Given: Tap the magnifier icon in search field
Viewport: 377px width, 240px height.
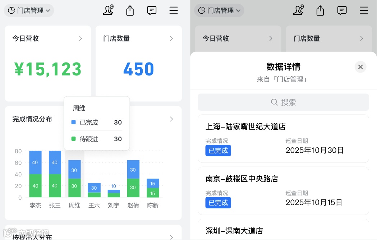Looking at the screenshot, I should pos(274,102).
